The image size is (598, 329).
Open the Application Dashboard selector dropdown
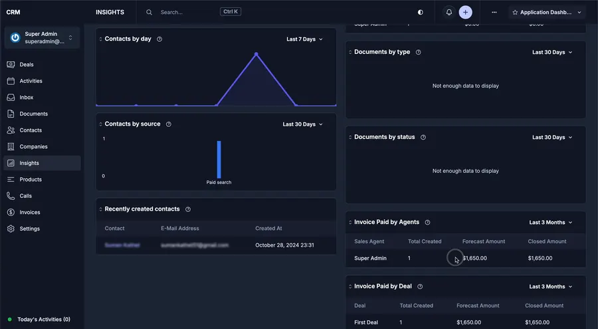tap(547, 12)
